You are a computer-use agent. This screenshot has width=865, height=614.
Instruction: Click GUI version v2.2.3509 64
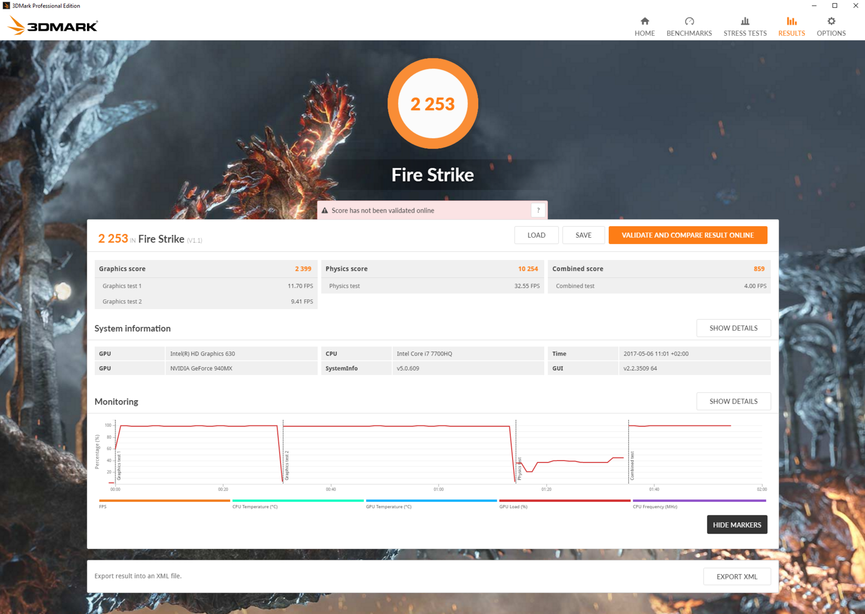click(640, 368)
